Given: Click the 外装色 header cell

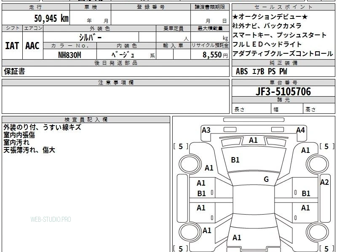Looking at the screenshot, I should 100,28.
